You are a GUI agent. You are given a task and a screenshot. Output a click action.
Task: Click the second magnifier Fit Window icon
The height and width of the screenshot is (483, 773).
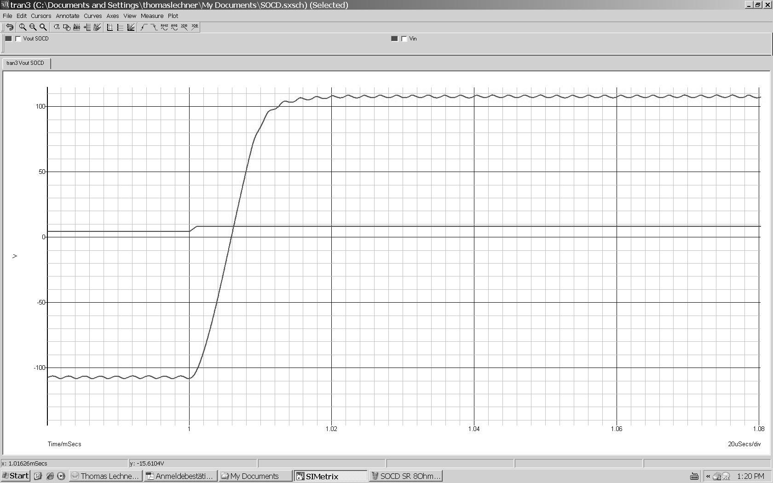click(x=33, y=27)
